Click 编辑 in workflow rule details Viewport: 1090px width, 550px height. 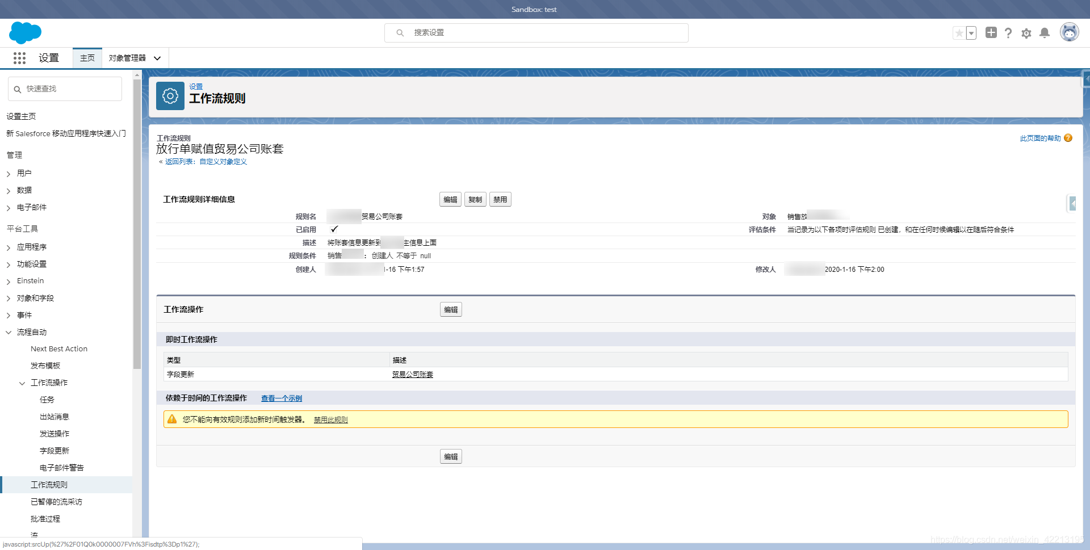click(x=450, y=199)
